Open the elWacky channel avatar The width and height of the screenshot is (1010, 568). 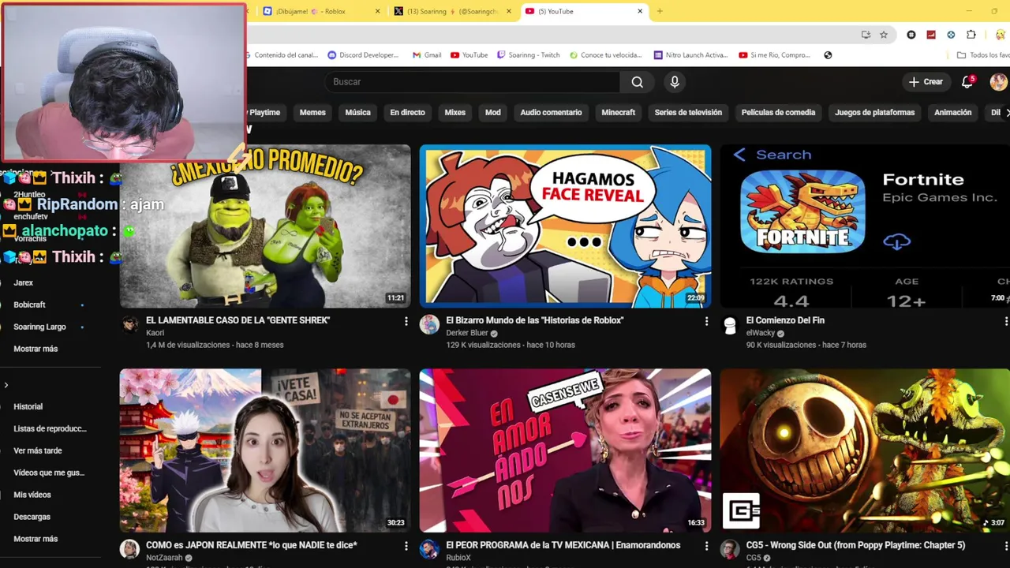pos(730,324)
